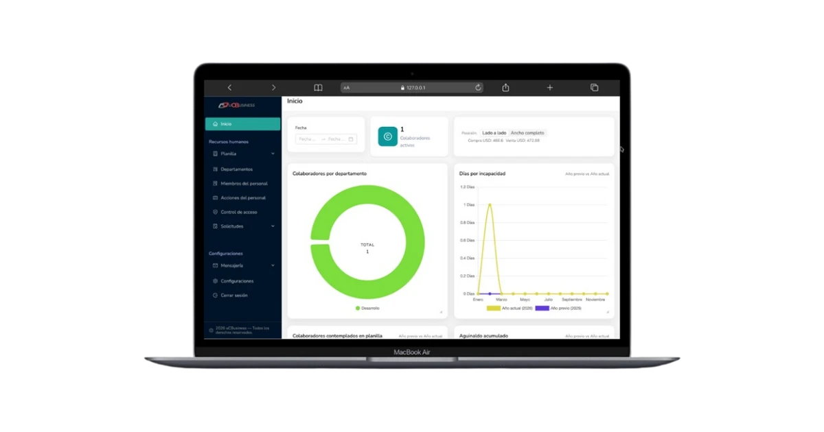
Task: Toggle the Desarrollo legend entry
Action: [x=367, y=309]
